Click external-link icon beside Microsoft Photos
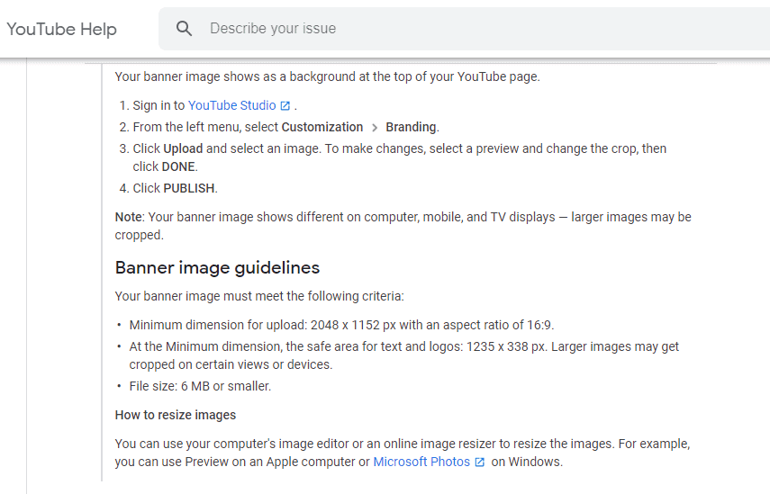 [x=480, y=463]
